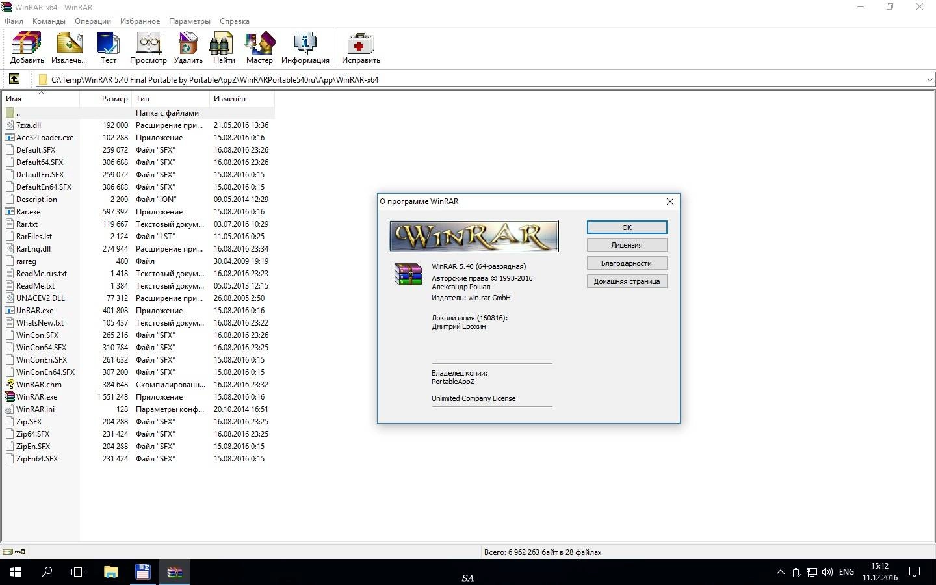The height and width of the screenshot is (585, 936).
Task: Click the ENG language indicator
Action: click(x=846, y=572)
